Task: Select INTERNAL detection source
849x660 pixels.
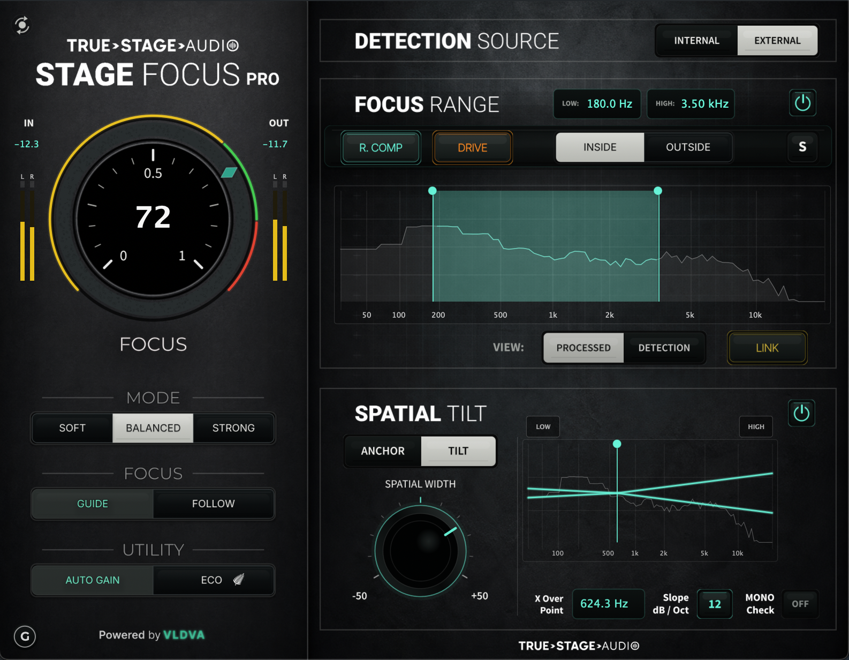Action: (x=696, y=41)
